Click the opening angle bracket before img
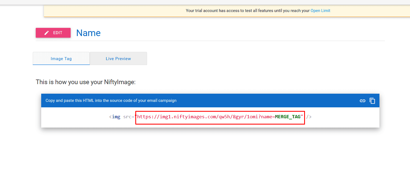The image size is (410, 180). (x=110, y=117)
